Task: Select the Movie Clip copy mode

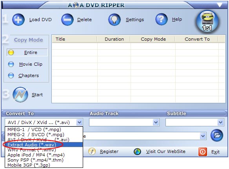Action: 25,64
